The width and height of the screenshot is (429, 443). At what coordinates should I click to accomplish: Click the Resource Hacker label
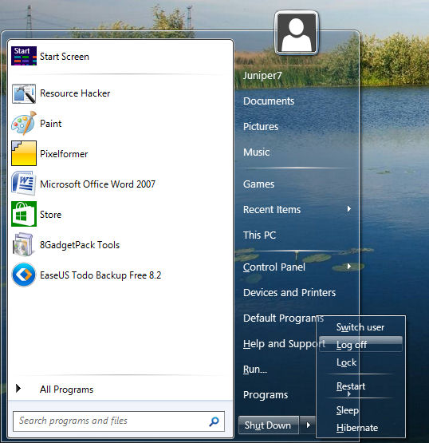click(75, 93)
